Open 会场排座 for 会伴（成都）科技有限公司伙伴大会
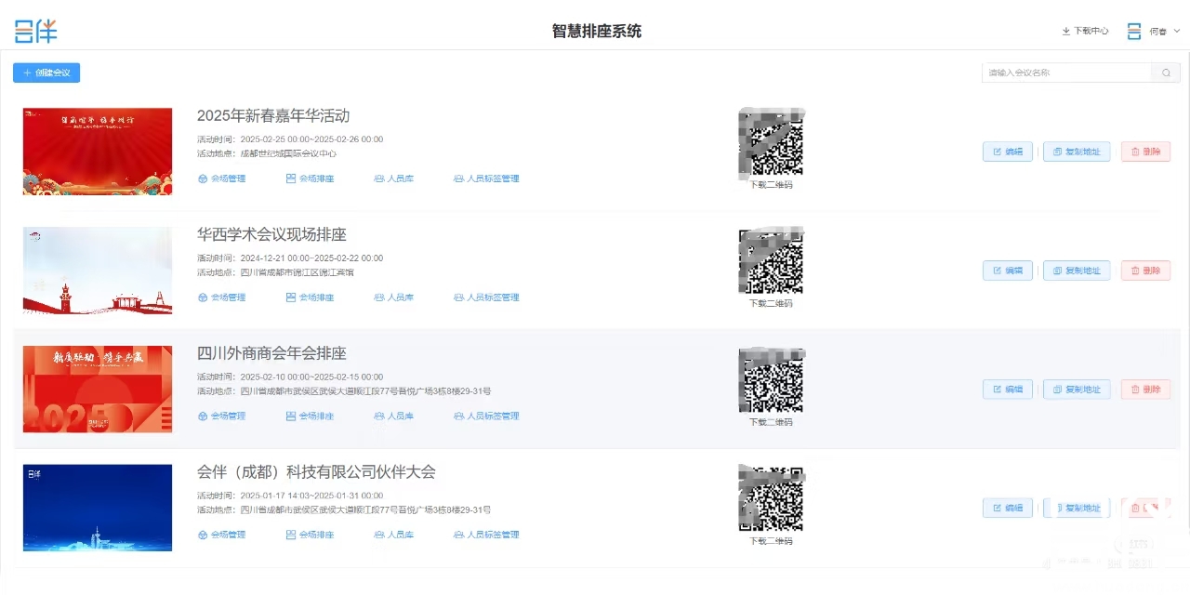Image resolution: width=1190 pixels, height=595 pixels. click(310, 535)
